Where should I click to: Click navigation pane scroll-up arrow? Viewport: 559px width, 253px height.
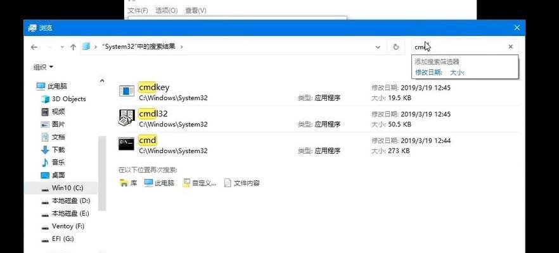(x=102, y=81)
